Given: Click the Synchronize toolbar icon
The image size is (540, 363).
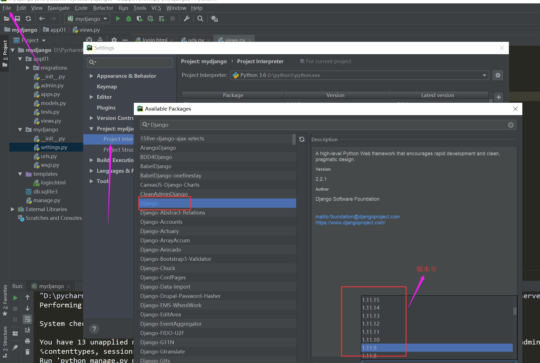Looking at the screenshot, I should coord(28,19).
